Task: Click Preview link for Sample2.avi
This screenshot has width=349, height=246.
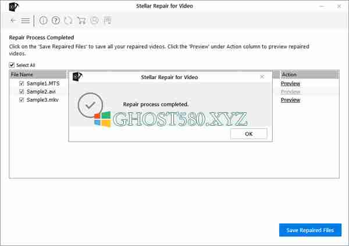Action: coord(290,91)
